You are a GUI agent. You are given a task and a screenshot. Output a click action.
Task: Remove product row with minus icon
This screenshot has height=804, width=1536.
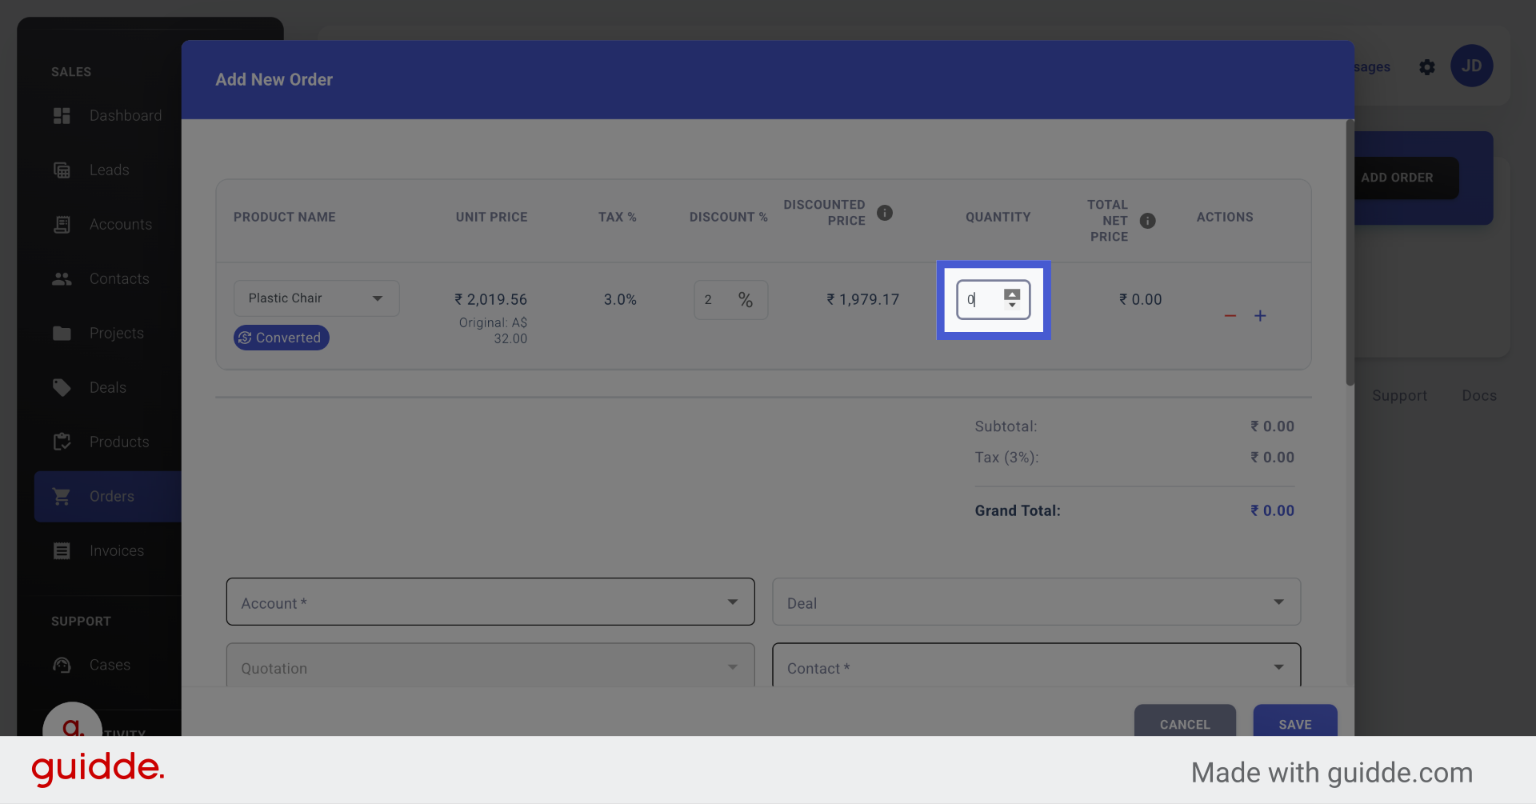(x=1230, y=316)
